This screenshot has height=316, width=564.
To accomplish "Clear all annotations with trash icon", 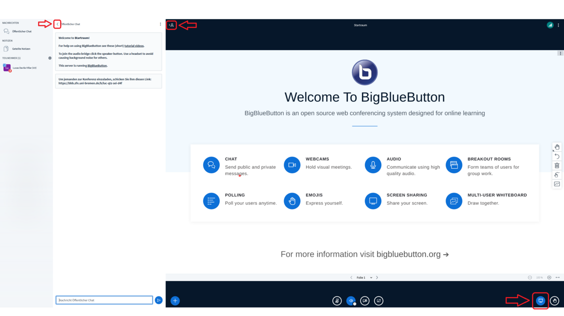I will click(x=557, y=166).
